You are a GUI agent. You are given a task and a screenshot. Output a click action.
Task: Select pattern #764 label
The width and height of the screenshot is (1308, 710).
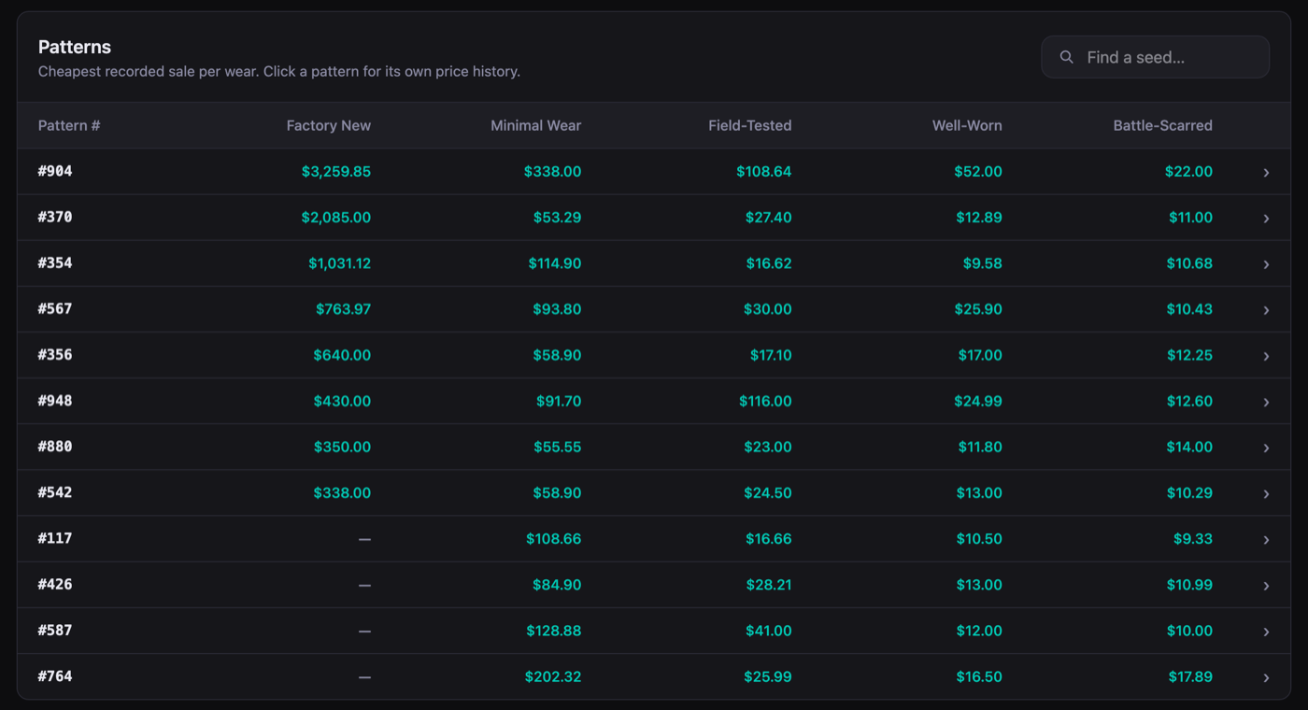55,675
